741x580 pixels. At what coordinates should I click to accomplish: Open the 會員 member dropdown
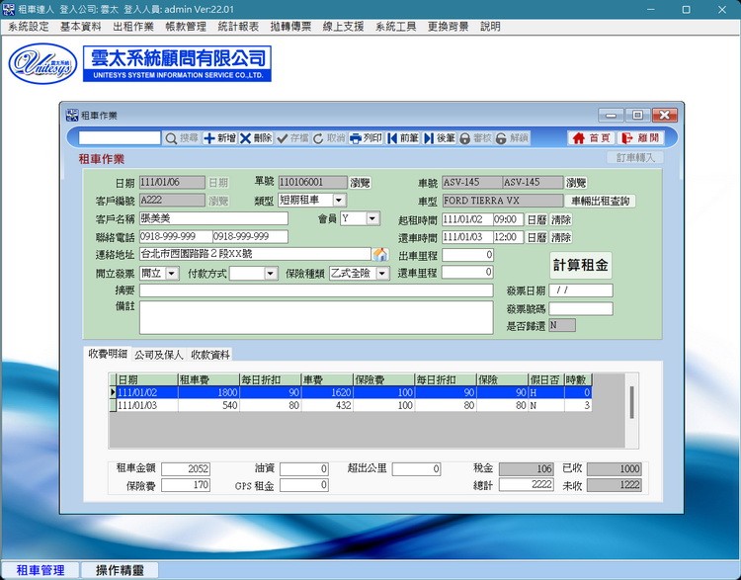point(373,218)
